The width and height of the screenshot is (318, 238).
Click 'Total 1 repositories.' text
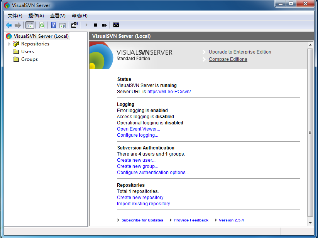click(x=138, y=191)
